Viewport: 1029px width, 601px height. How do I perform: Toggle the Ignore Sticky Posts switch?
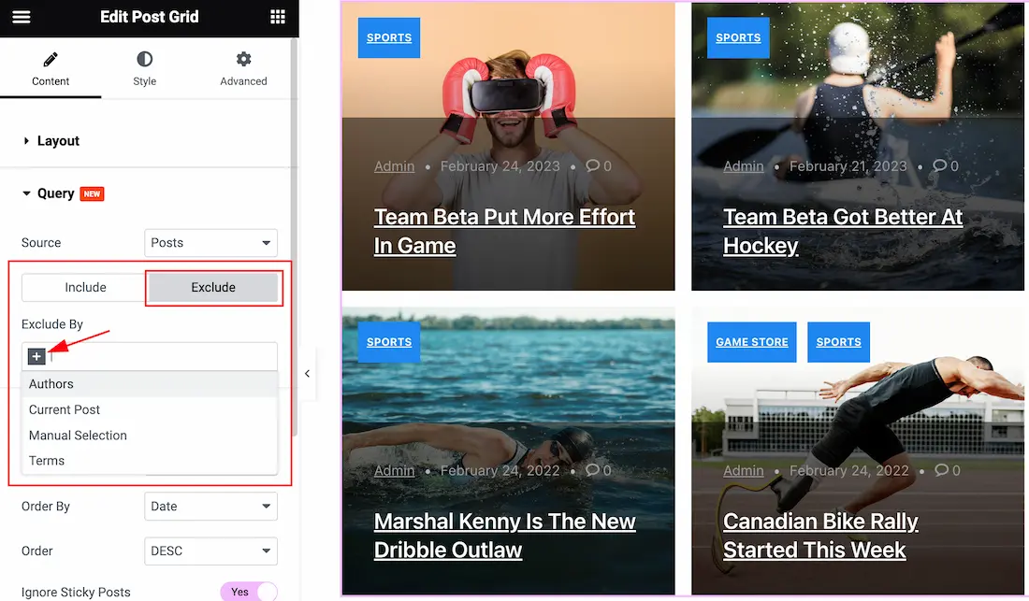249,592
